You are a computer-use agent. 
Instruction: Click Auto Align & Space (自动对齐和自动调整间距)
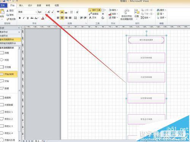pos(127,14)
